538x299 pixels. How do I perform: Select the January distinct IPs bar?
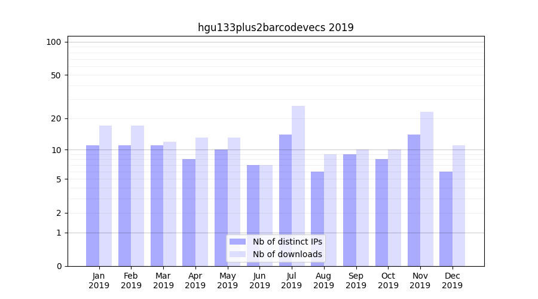tap(93, 205)
